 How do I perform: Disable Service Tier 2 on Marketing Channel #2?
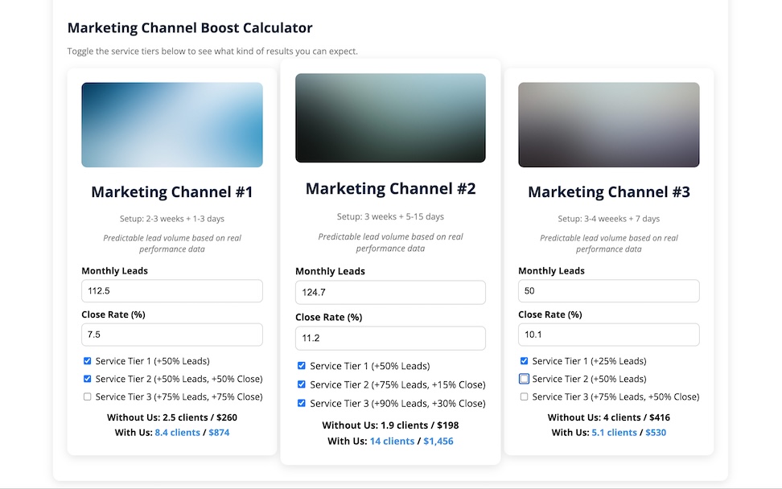[x=302, y=384]
